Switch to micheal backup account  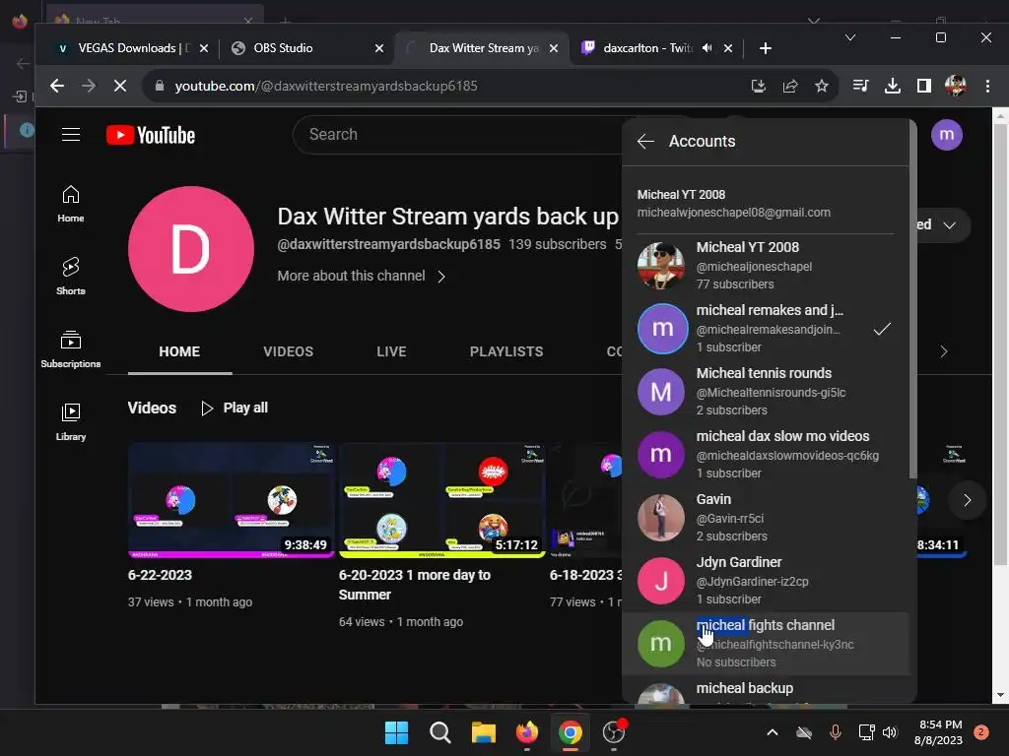click(766, 690)
